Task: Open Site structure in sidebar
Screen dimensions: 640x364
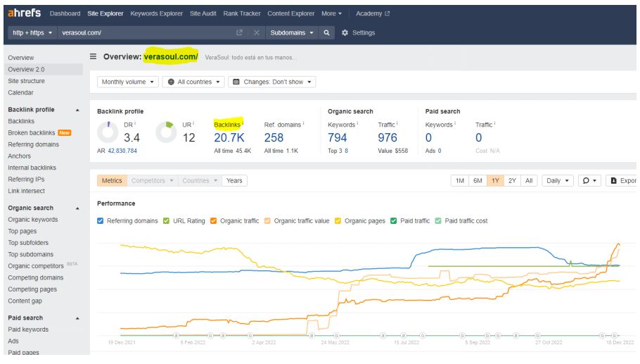Action: click(27, 81)
